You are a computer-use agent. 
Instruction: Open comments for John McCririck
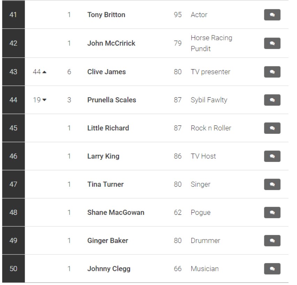[272, 43]
